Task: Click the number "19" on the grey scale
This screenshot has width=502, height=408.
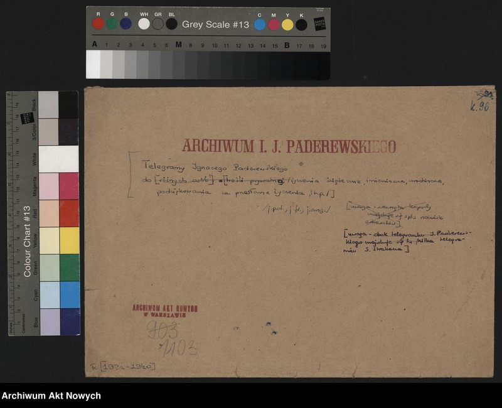Action: click(x=323, y=46)
